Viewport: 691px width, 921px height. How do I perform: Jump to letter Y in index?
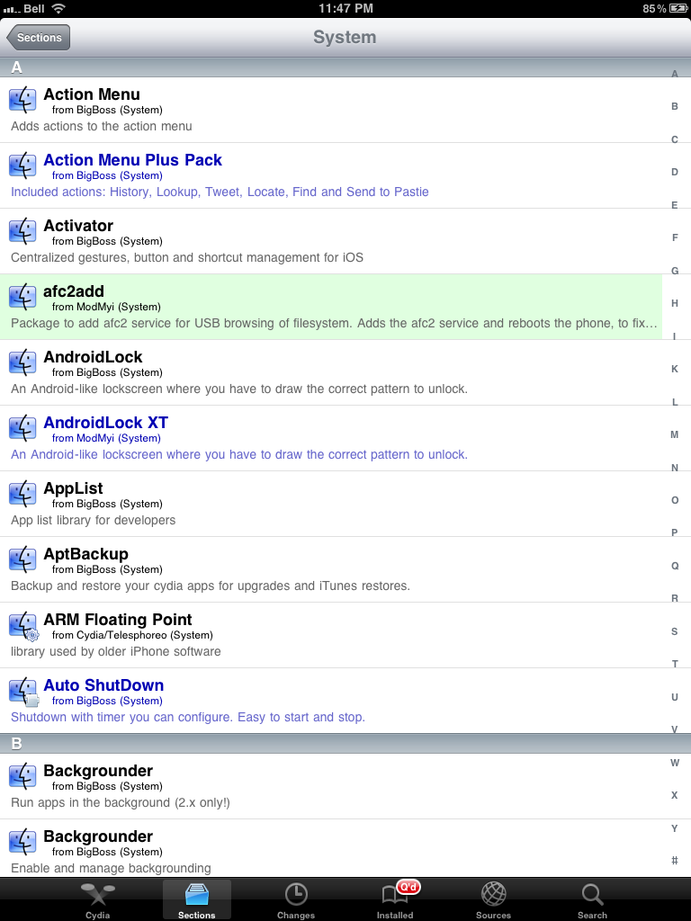(675, 828)
